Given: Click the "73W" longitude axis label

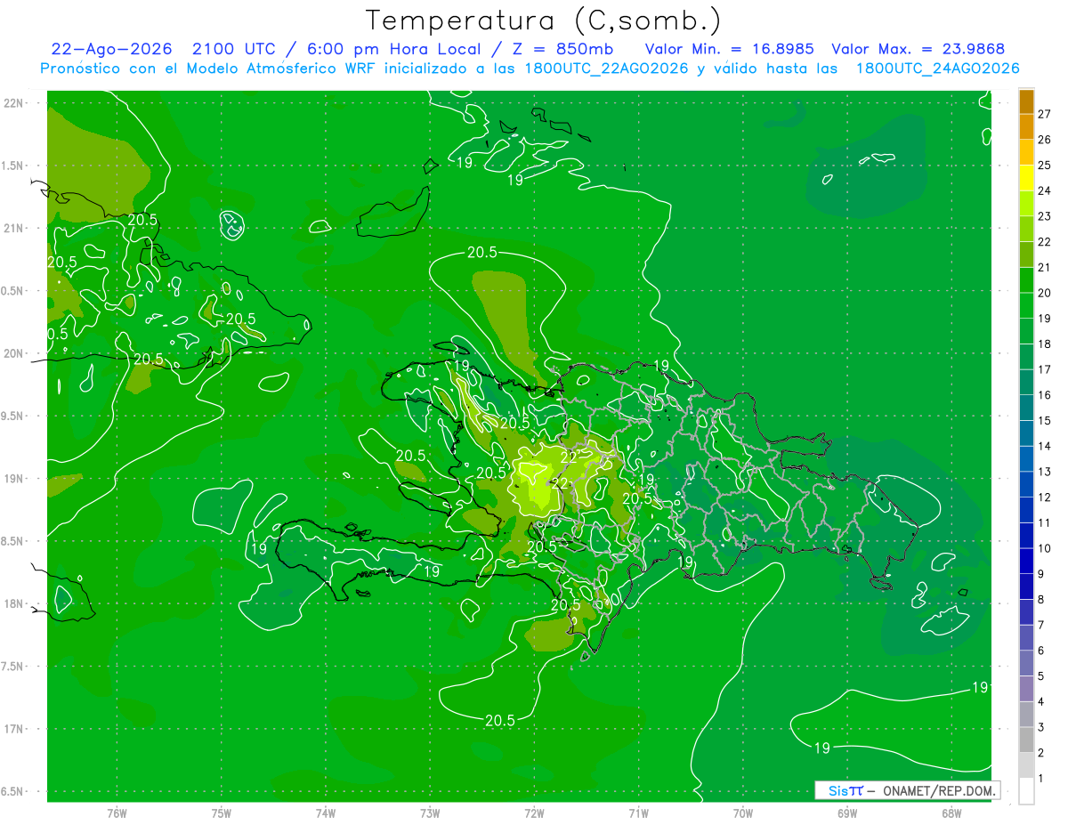Looking at the screenshot, I should coord(430,813).
